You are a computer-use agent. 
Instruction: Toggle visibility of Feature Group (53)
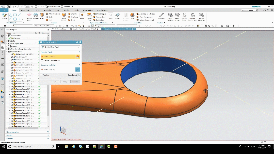tap(12, 105)
